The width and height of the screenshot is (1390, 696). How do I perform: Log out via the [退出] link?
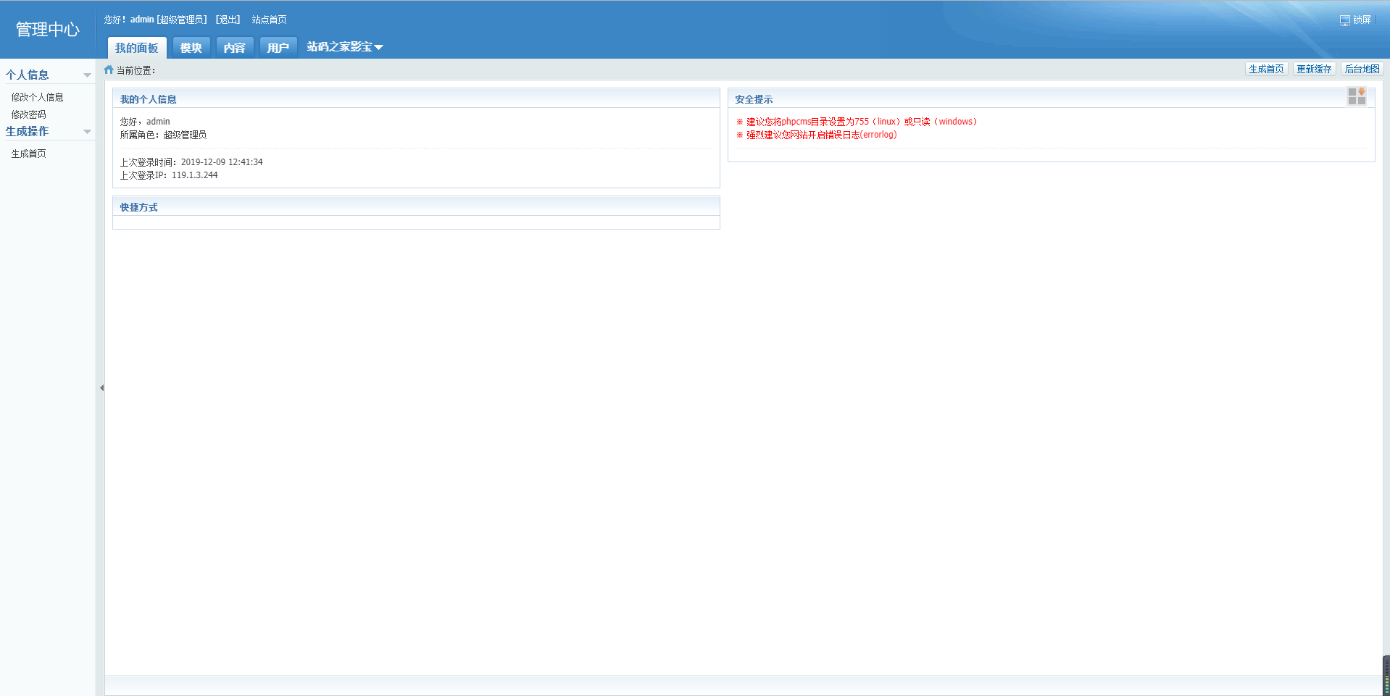tap(228, 20)
